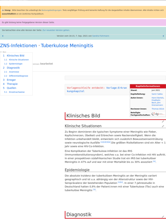Click the word 'bearbeitet' under the title
Image resolution: width=166 pixels, height=221 pixels.
(x=46, y=64)
